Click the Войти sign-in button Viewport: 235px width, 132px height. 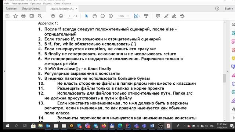point(229,9)
